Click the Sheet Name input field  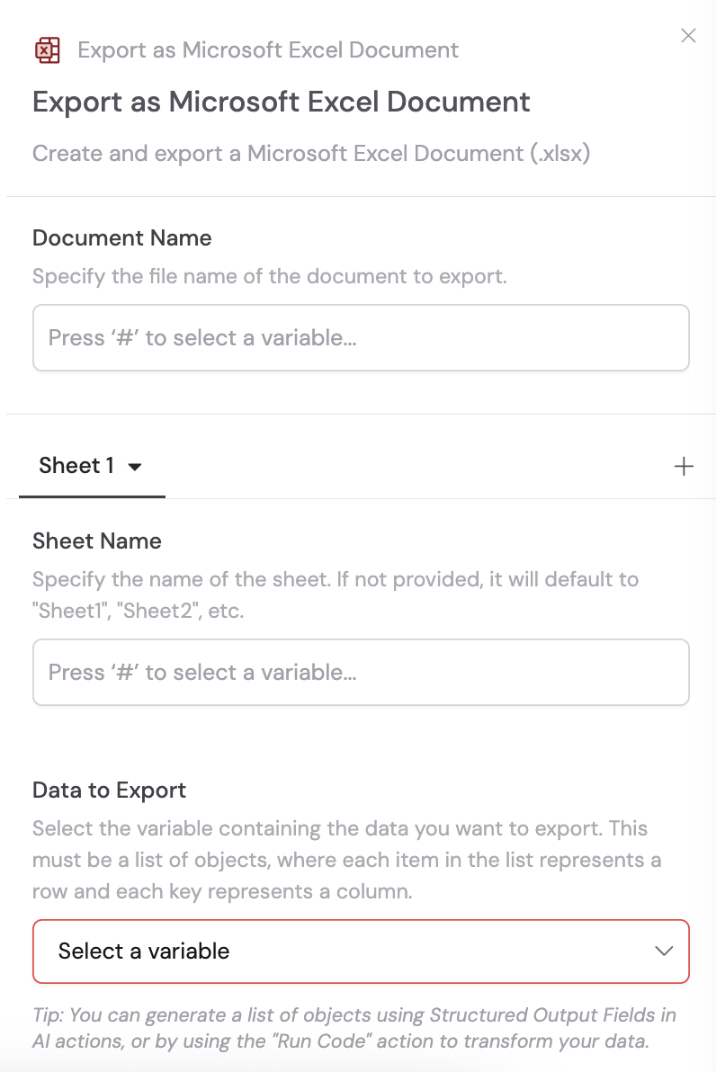[x=360, y=672]
